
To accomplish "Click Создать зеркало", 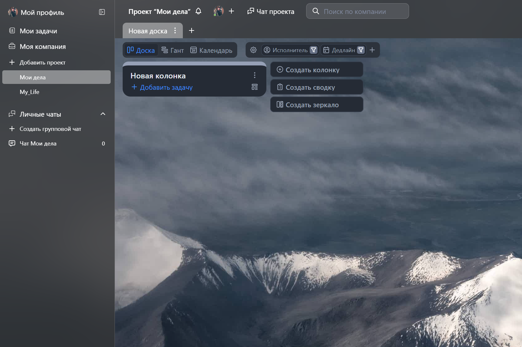I will point(317,105).
